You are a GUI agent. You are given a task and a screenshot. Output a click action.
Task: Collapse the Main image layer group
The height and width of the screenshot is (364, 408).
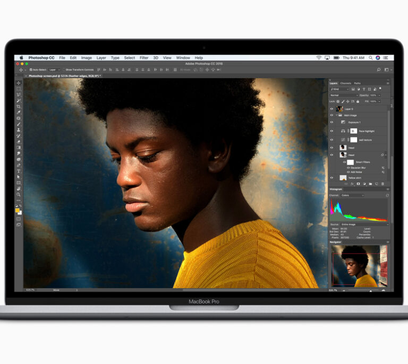click(x=337, y=115)
